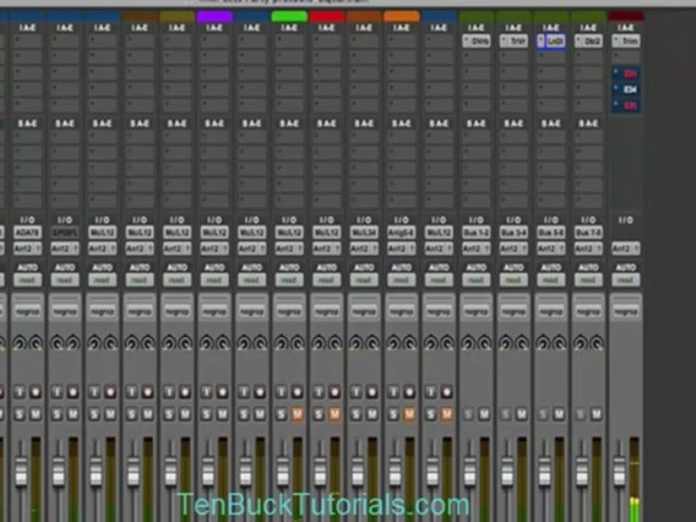This screenshot has width=696, height=522.
Task: Adjust right pan knob on Bus 7-8 track
Action: click(596, 343)
